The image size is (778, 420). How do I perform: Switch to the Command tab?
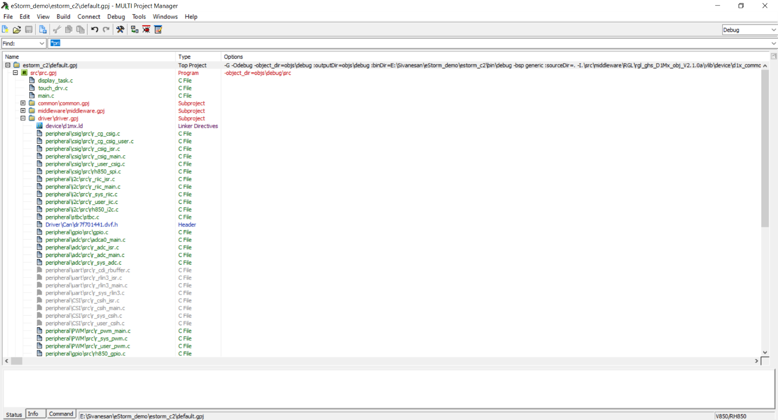(x=61, y=414)
